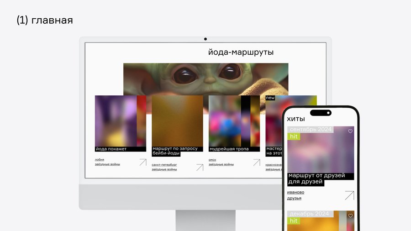Open звёздные войны link under санкт-петербург
This screenshot has height=231, width=411.
(164, 169)
